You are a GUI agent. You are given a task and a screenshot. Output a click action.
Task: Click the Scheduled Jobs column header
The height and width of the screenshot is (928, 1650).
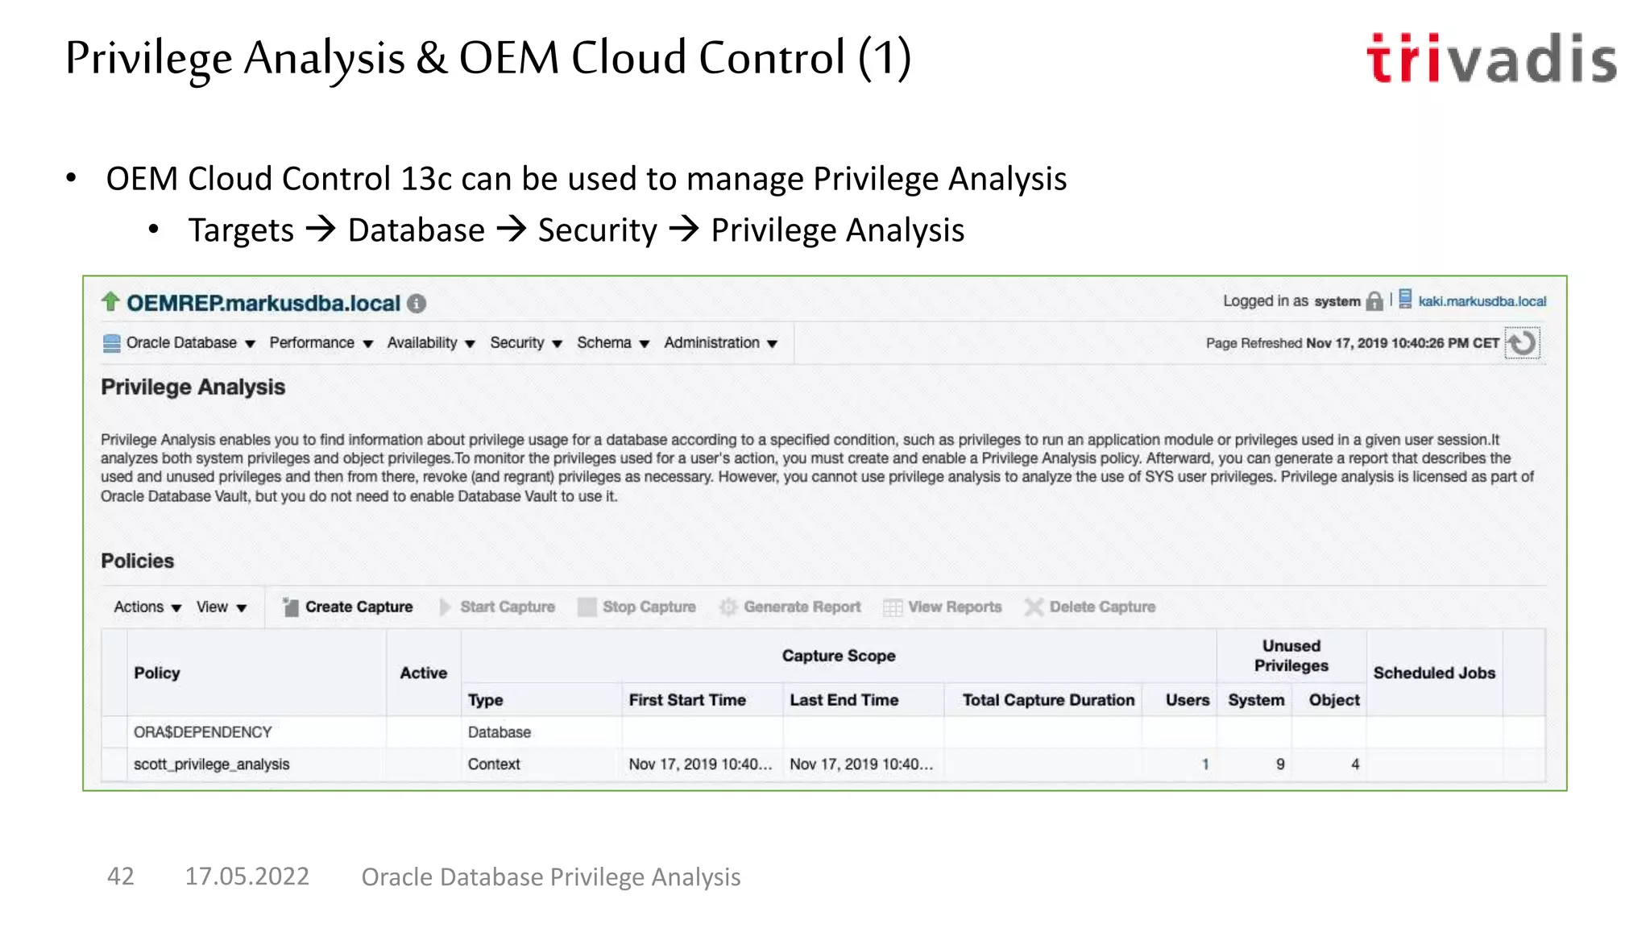[1434, 673]
